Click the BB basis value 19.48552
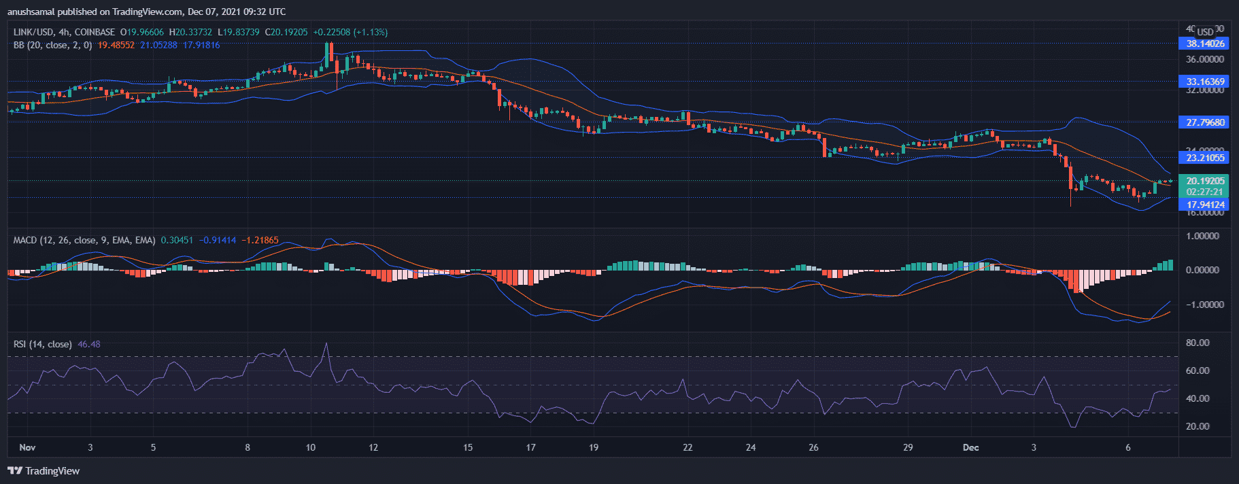The image size is (1239, 484). coord(116,45)
